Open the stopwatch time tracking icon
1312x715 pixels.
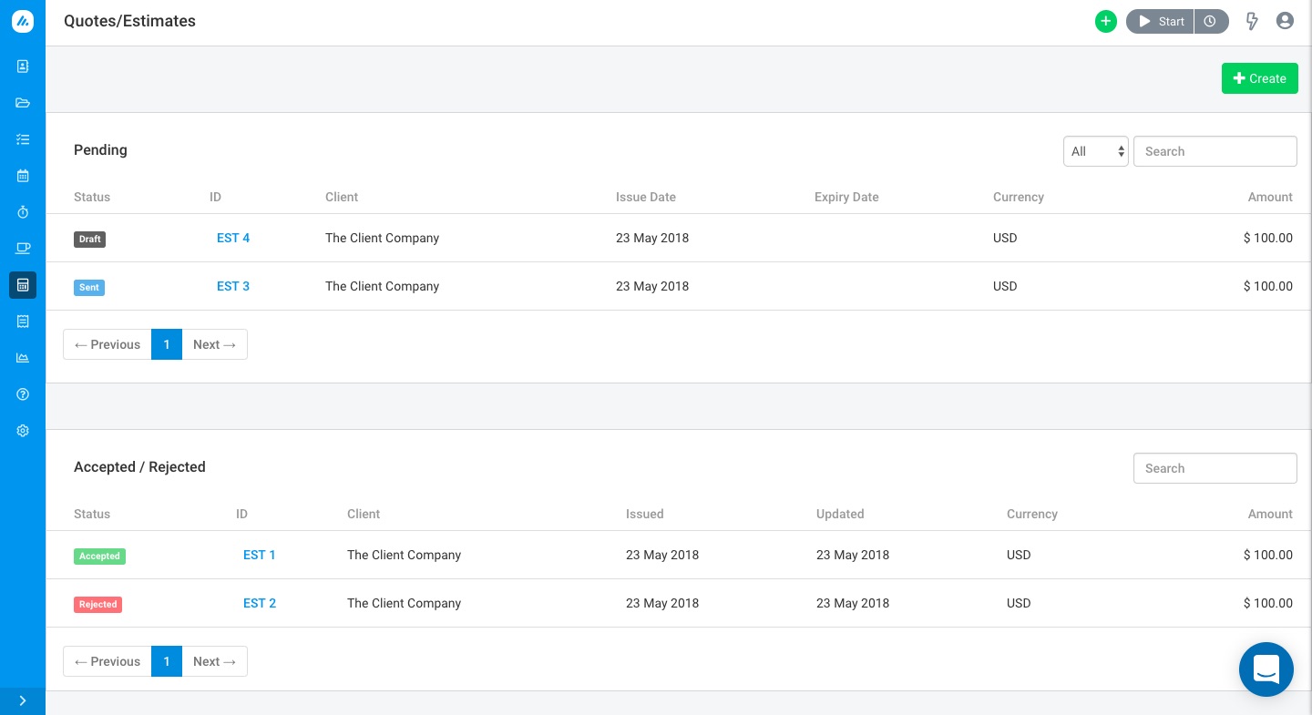point(23,212)
